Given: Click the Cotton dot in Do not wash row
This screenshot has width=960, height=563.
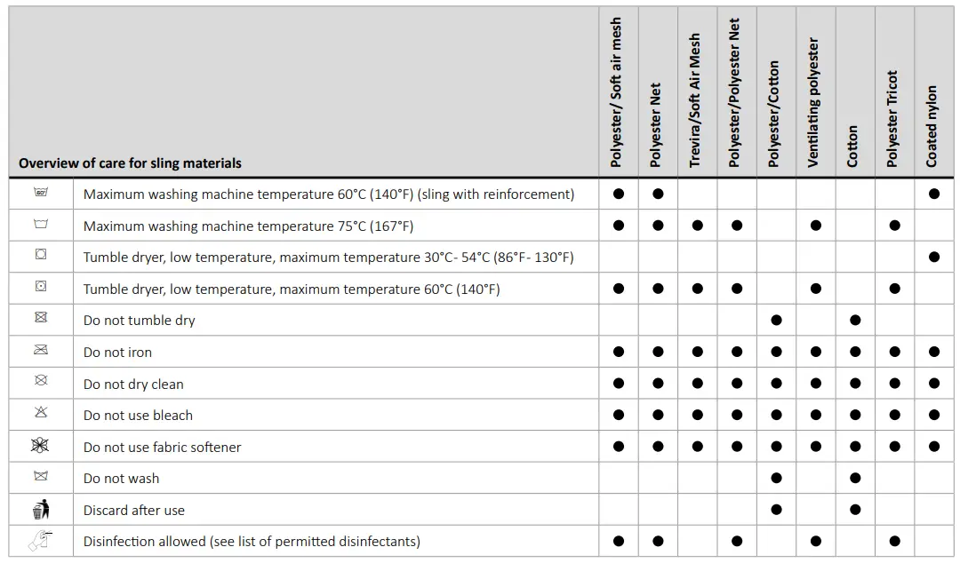Looking at the screenshot, I should pyautogui.click(x=855, y=478).
